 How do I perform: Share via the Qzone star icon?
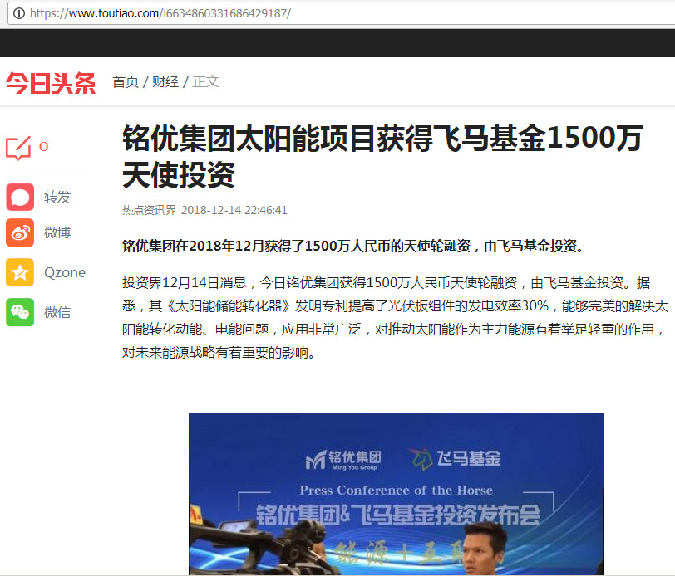[x=20, y=272]
